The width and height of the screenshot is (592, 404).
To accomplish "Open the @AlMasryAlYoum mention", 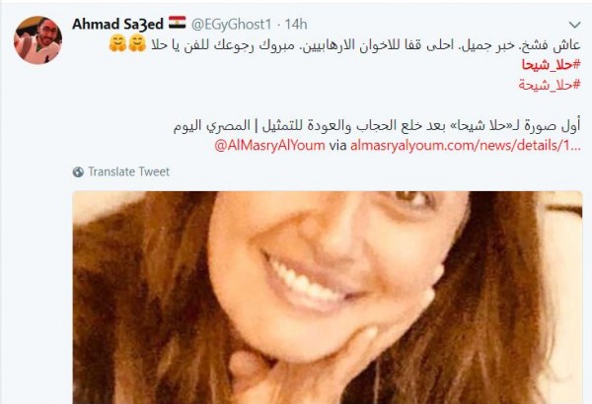I will click(x=269, y=145).
